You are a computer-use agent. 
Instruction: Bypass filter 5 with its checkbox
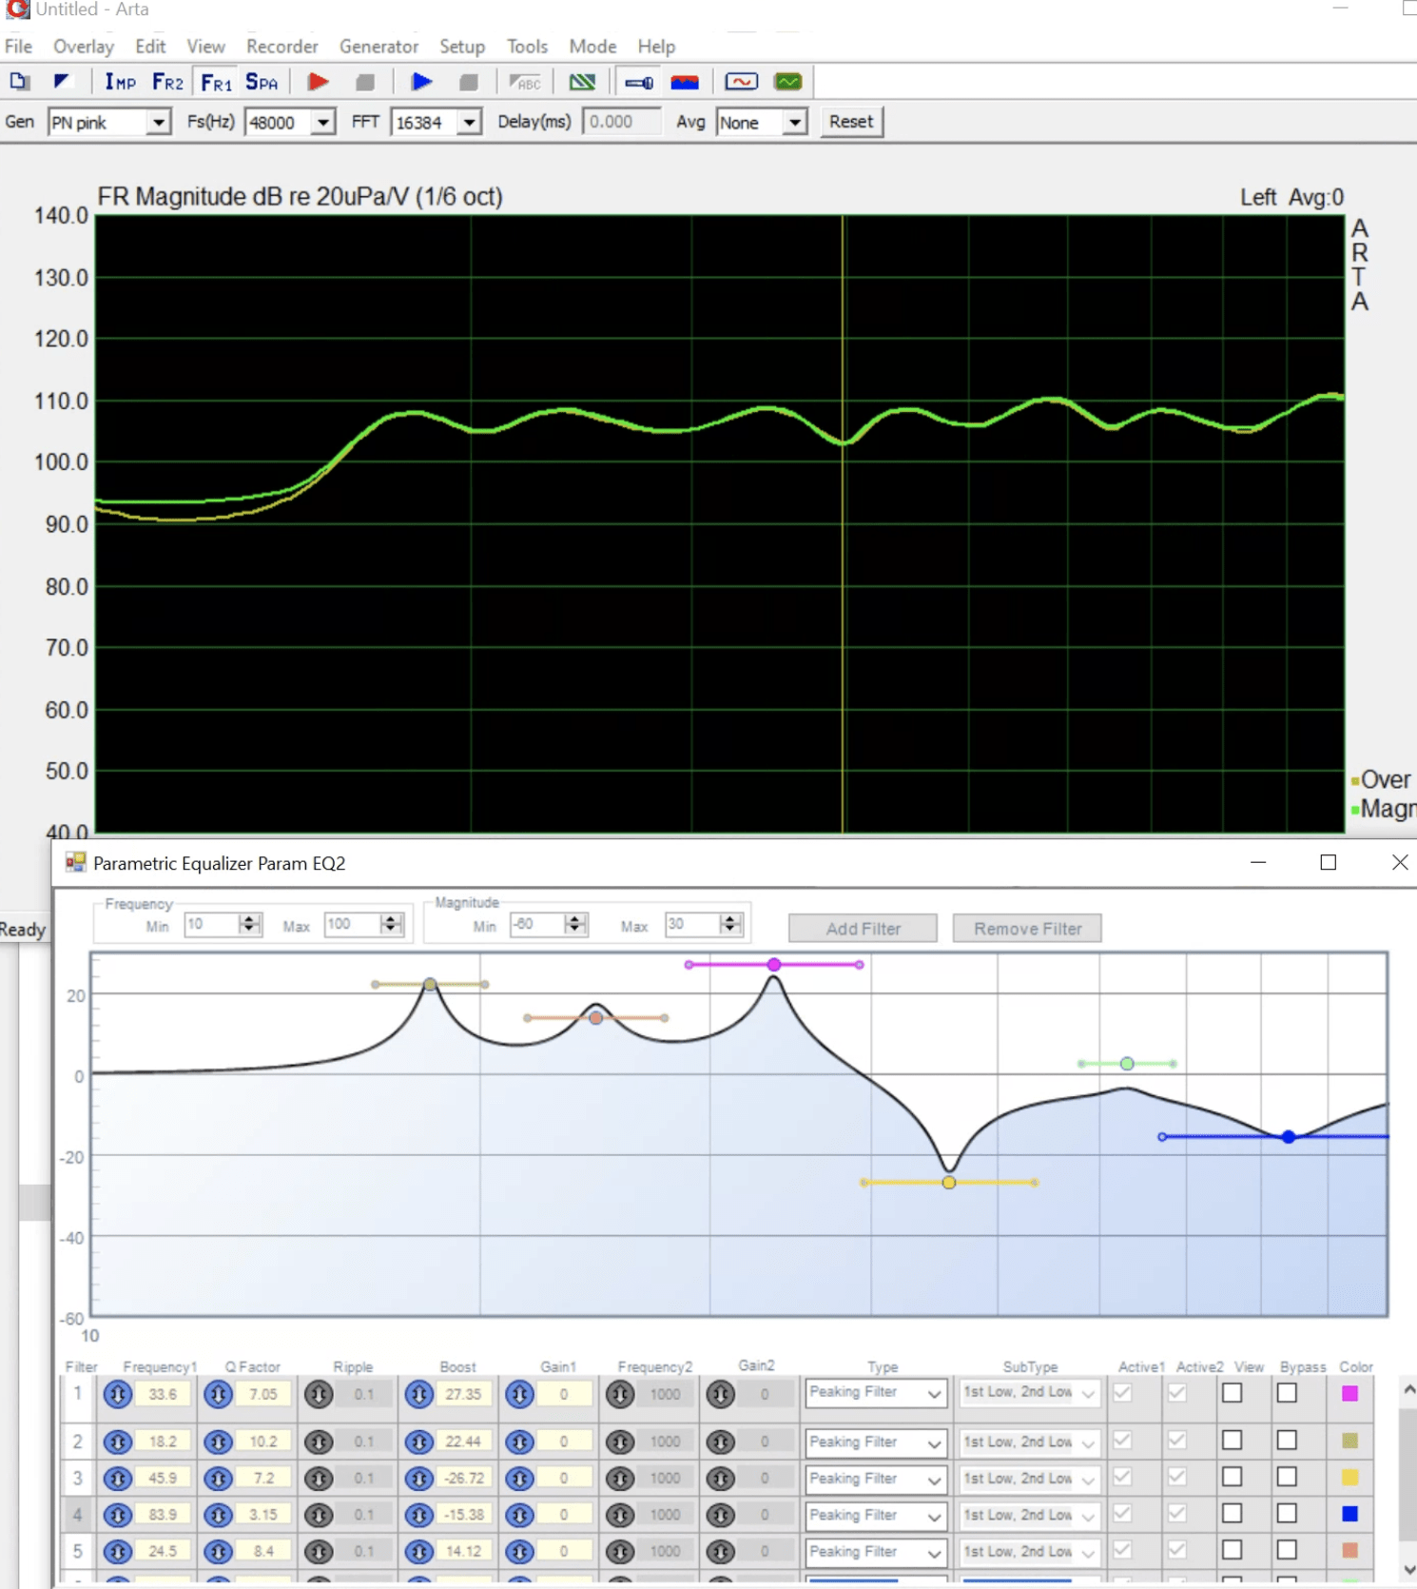click(1288, 1550)
